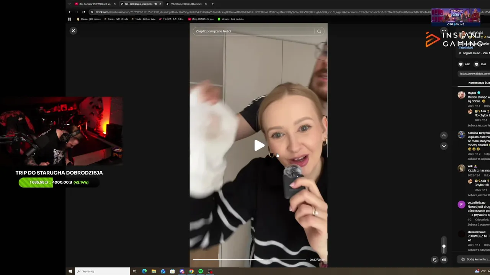
Task: Open Classes | EO Guides bookmark
Action: click(x=89, y=19)
